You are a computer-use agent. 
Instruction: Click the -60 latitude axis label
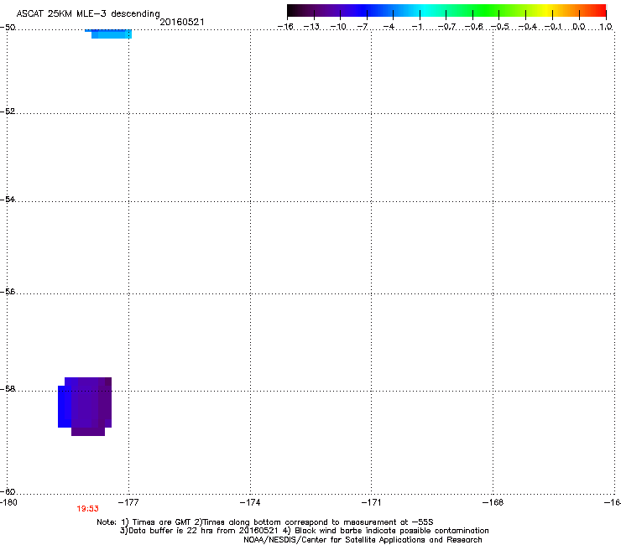click(x=8, y=491)
